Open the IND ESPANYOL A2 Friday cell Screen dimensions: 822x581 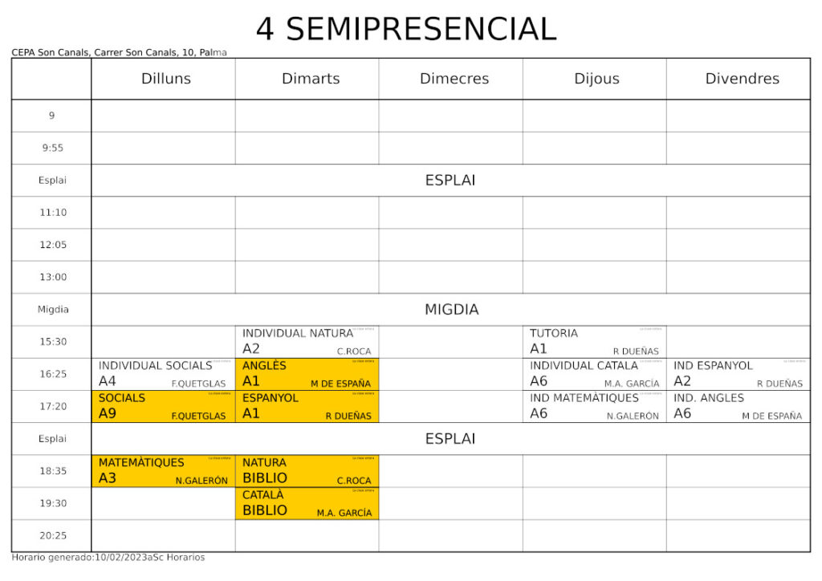739,374
